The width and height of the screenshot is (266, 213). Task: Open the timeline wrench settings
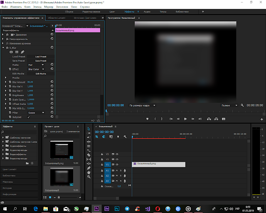point(125,136)
